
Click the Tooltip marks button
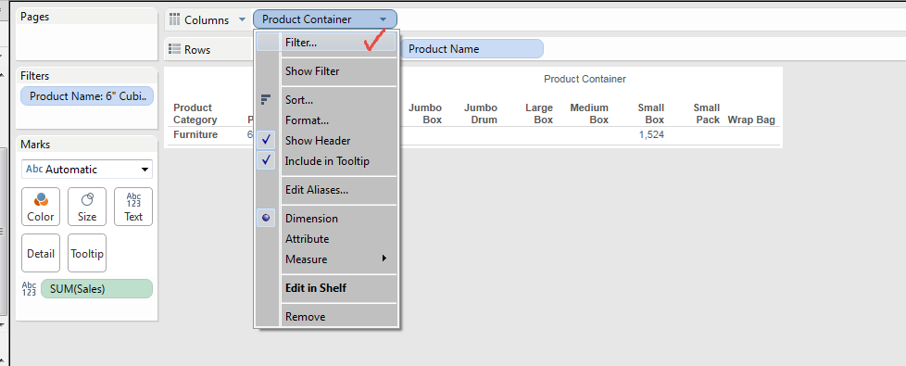pyautogui.click(x=87, y=253)
